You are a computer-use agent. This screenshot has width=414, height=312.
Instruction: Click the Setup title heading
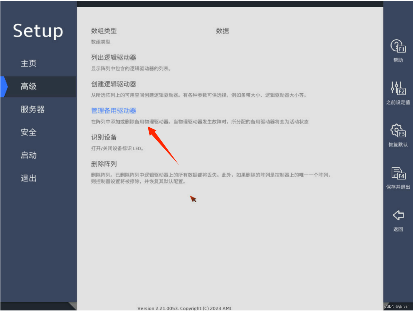[x=38, y=31]
